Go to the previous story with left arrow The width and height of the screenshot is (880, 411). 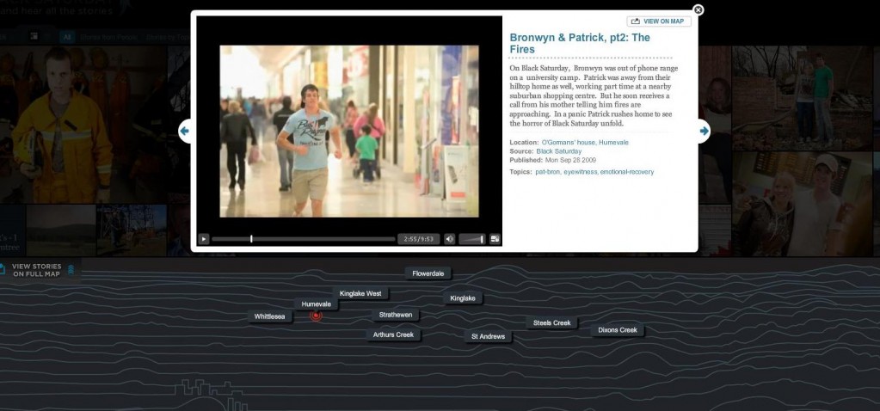pyautogui.click(x=184, y=131)
